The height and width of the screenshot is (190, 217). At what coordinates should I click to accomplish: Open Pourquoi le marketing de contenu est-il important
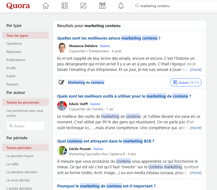[x=106, y=186]
